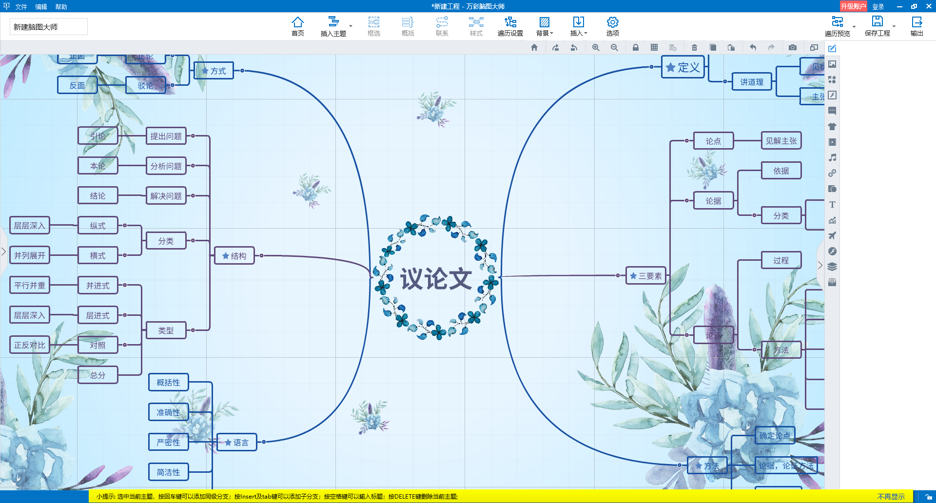936x503 pixels.
Task: Collapse the 三要素 branch node
Action: tap(618, 275)
